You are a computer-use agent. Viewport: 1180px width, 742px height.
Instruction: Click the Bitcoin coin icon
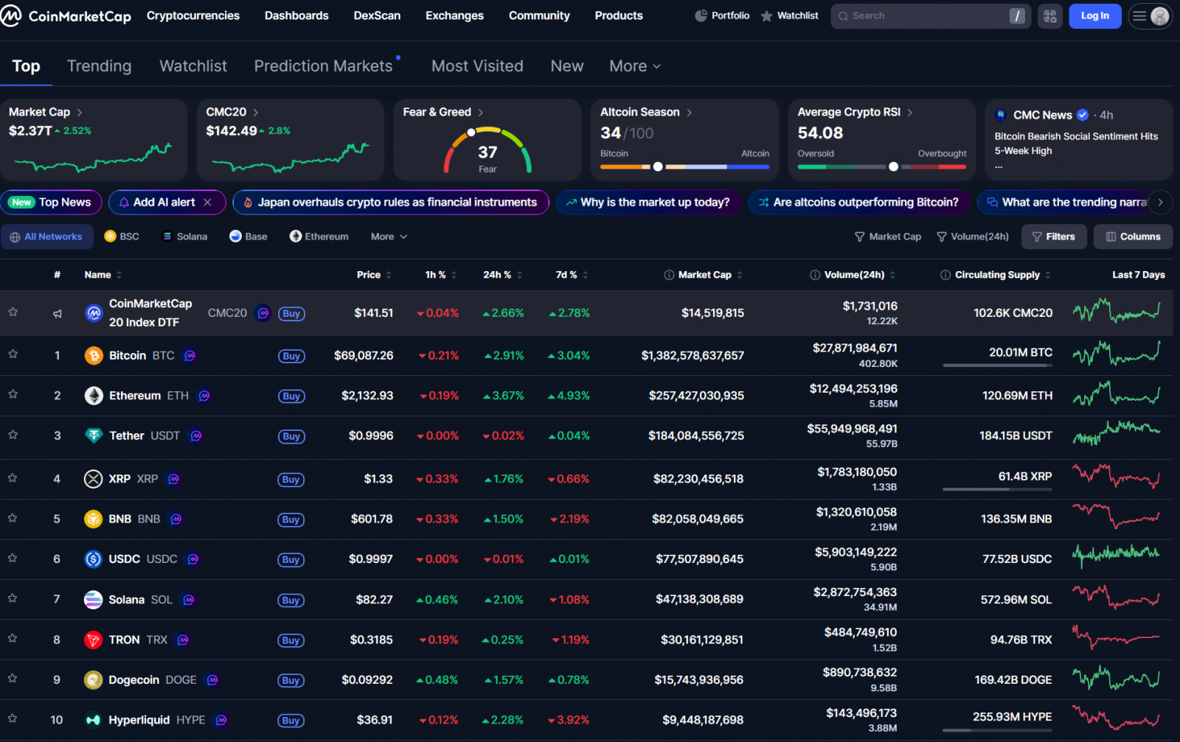pyautogui.click(x=94, y=356)
